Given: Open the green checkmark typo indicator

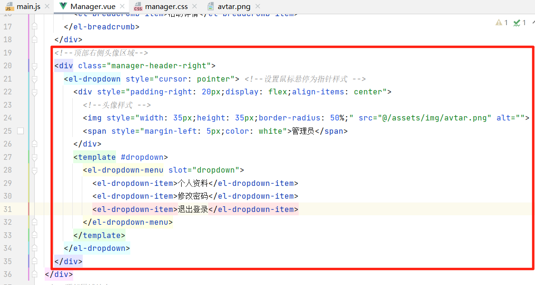Looking at the screenshot, I should click(520, 23).
